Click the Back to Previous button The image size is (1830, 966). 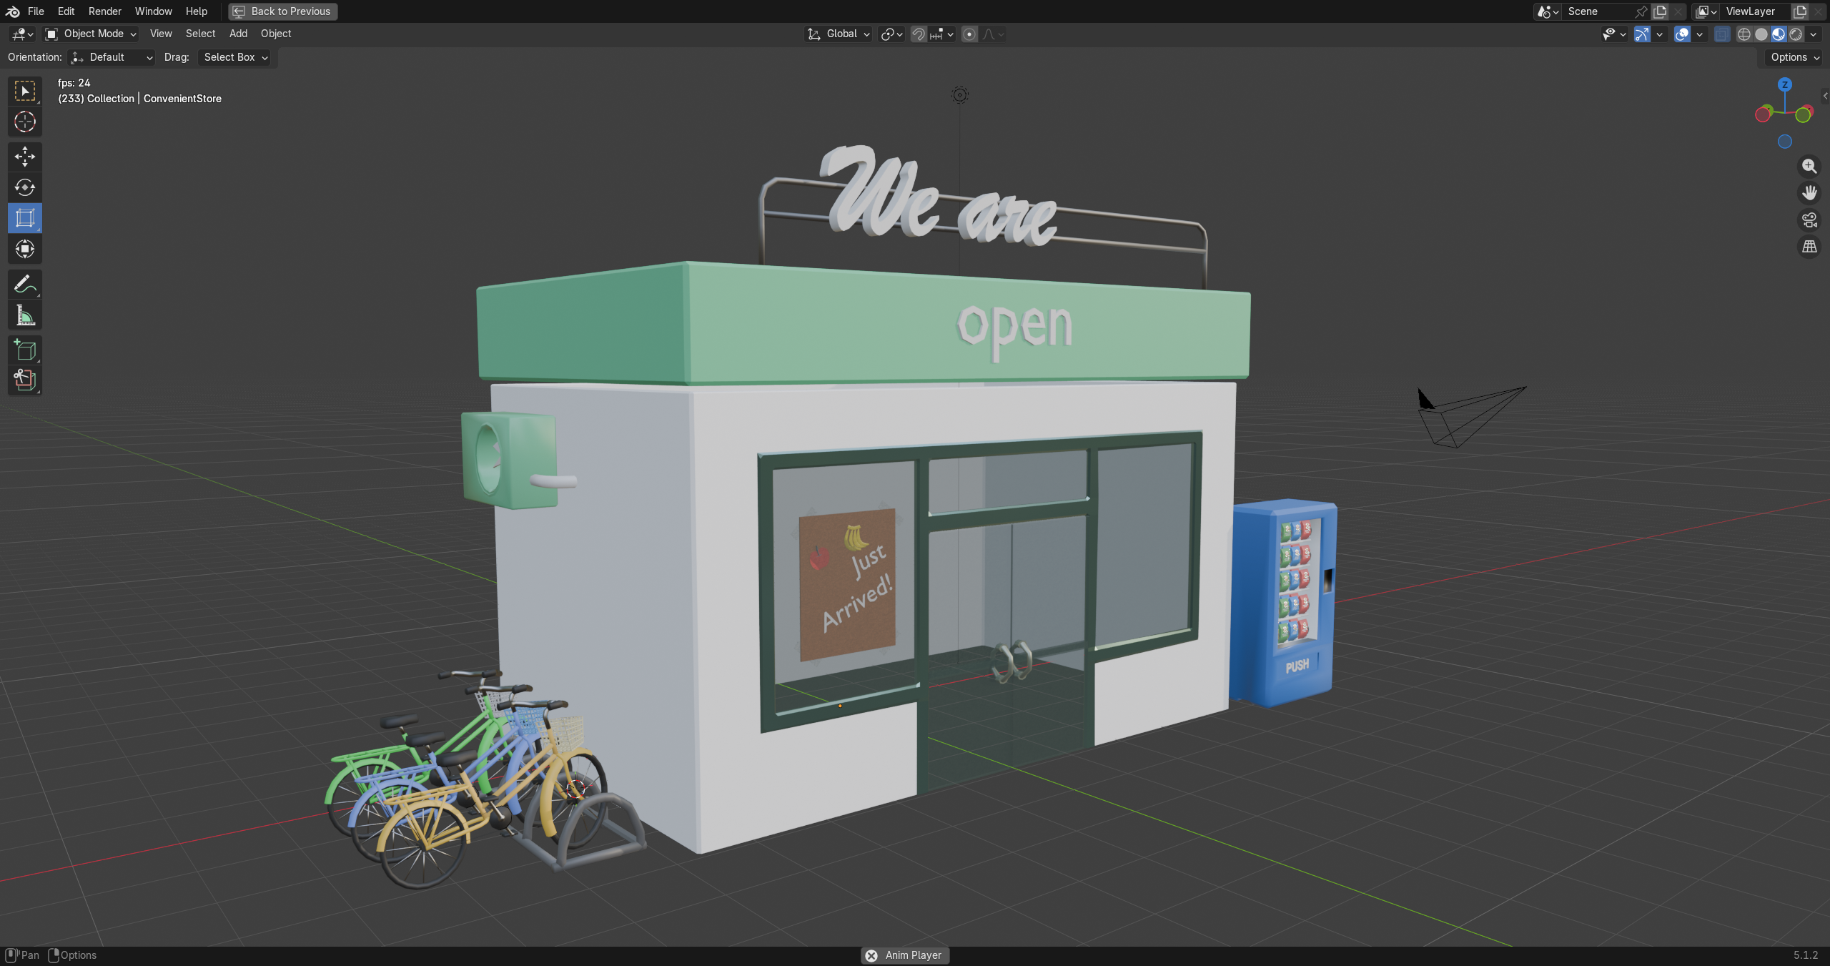tap(283, 11)
